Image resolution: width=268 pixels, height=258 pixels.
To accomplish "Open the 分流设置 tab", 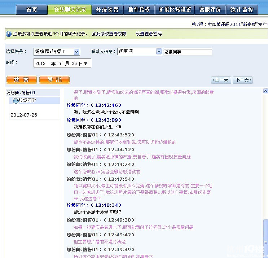I will click(107, 10).
